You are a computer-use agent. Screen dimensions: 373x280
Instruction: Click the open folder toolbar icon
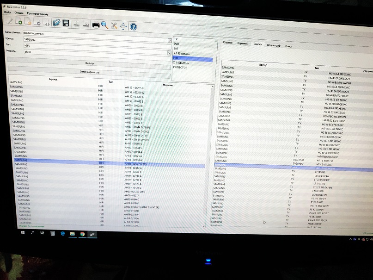pyautogui.click(x=56, y=23)
